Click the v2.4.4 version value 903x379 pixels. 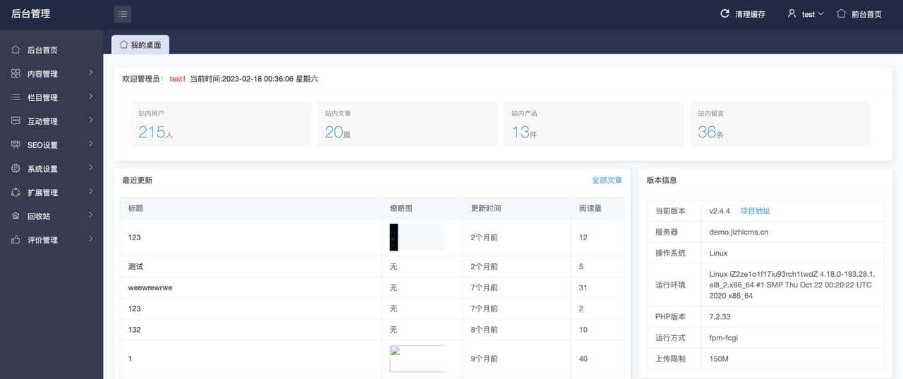tap(720, 211)
